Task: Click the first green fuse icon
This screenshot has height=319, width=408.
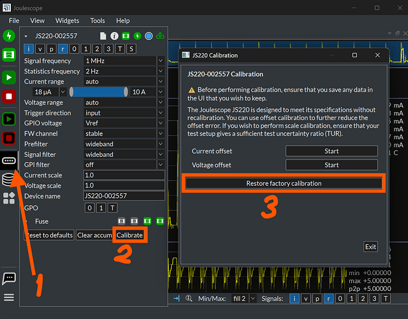Action: tap(147, 221)
